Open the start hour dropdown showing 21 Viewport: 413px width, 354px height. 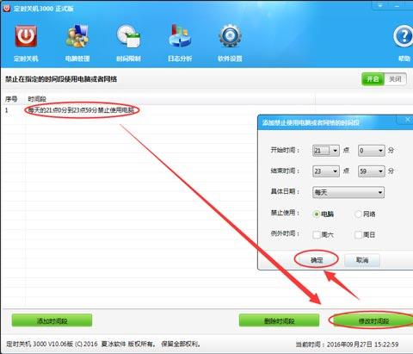pyautogui.click(x=326, y=151)
